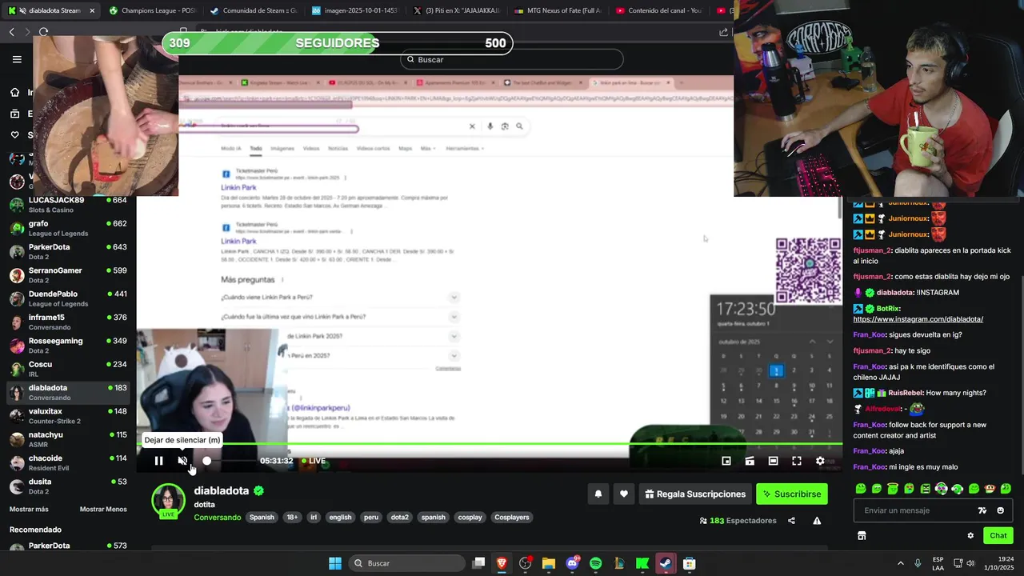Viewport: 1024px width, 576px height.
Task: Open chat settings gear icon
Action: (970, 536)
